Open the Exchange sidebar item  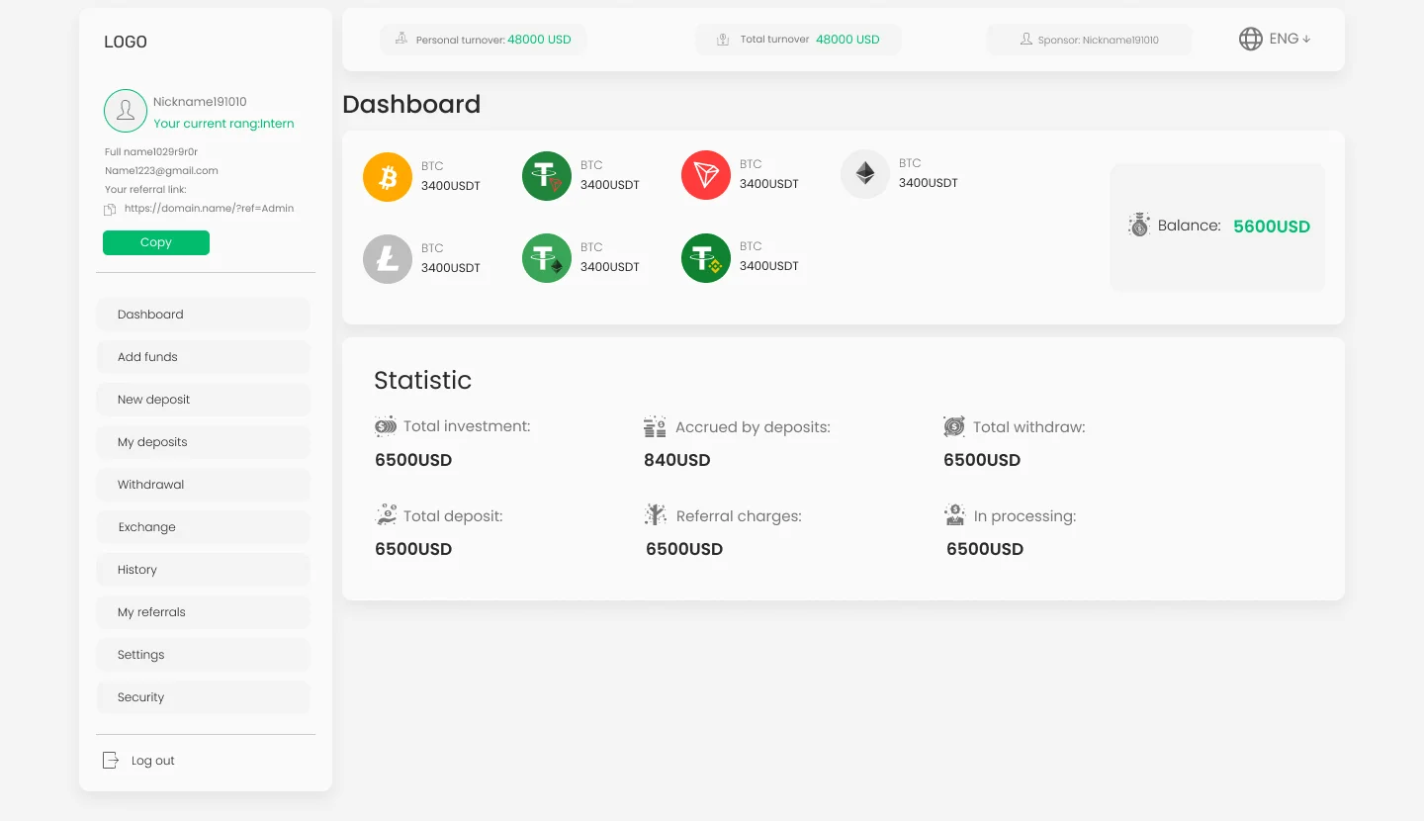pyautogui.click(x=204, y=527)
